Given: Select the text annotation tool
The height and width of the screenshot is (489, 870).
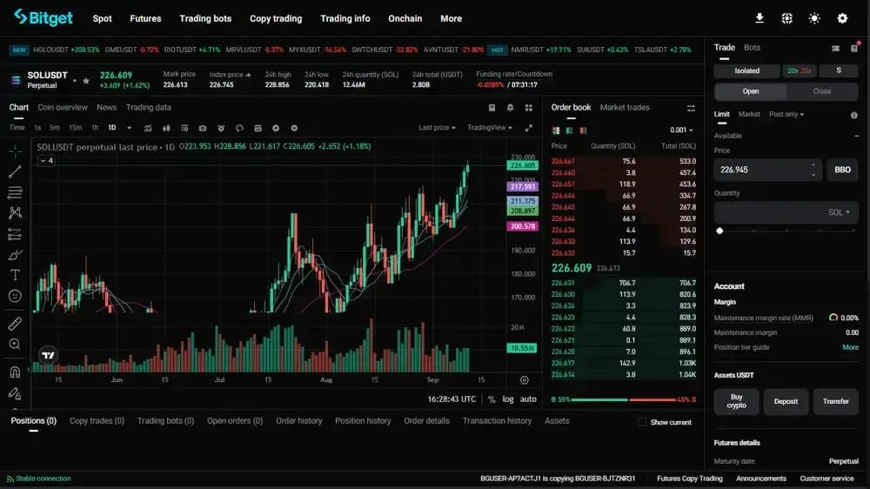Looking at the screenshot, I should (x=15, y=275).
